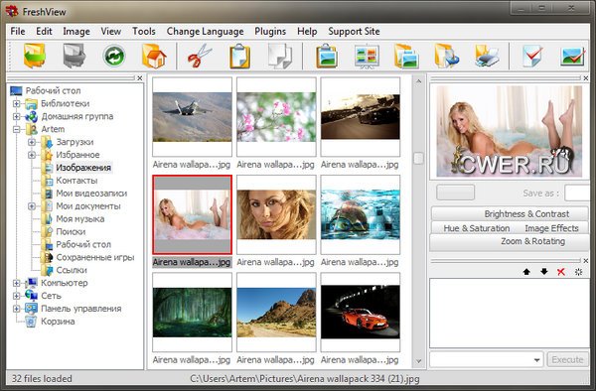
Task: Click the green refresh toolbar icon
Action: pos(114,57)
